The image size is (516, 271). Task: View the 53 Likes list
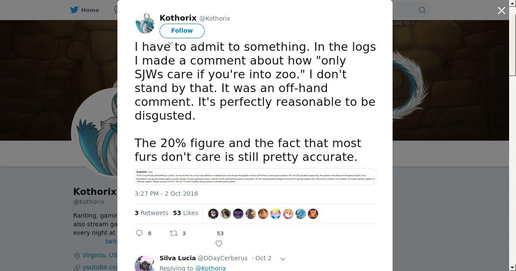coord(185,213)
